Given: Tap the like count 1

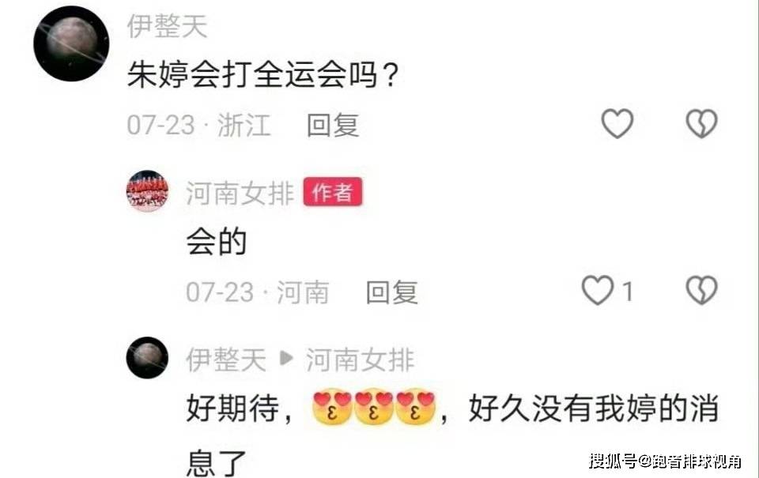Looking at the screenshot, I should click(628, 292).
